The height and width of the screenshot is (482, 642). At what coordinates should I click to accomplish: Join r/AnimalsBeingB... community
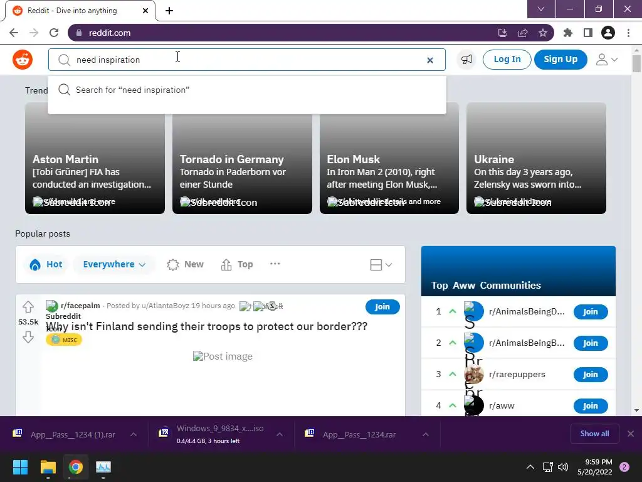(x=591, y=343)
